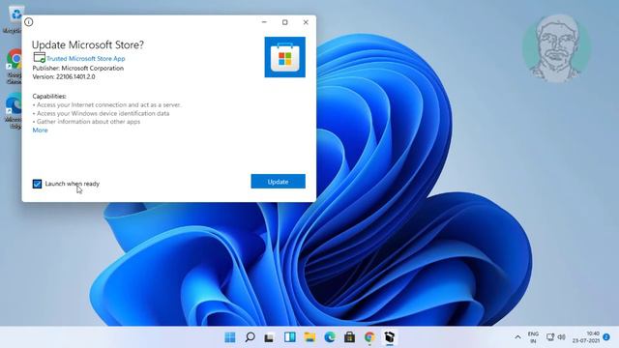Screen dimensions: 619x348
Task: Click the Microsoft Store app logo tile
Action: 284,57
